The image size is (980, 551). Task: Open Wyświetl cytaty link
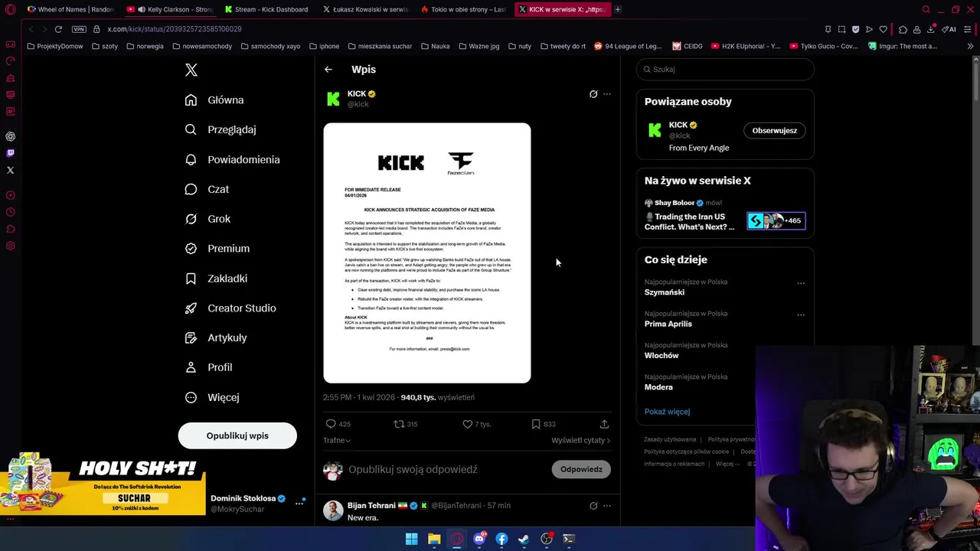[x=581, y=440]
